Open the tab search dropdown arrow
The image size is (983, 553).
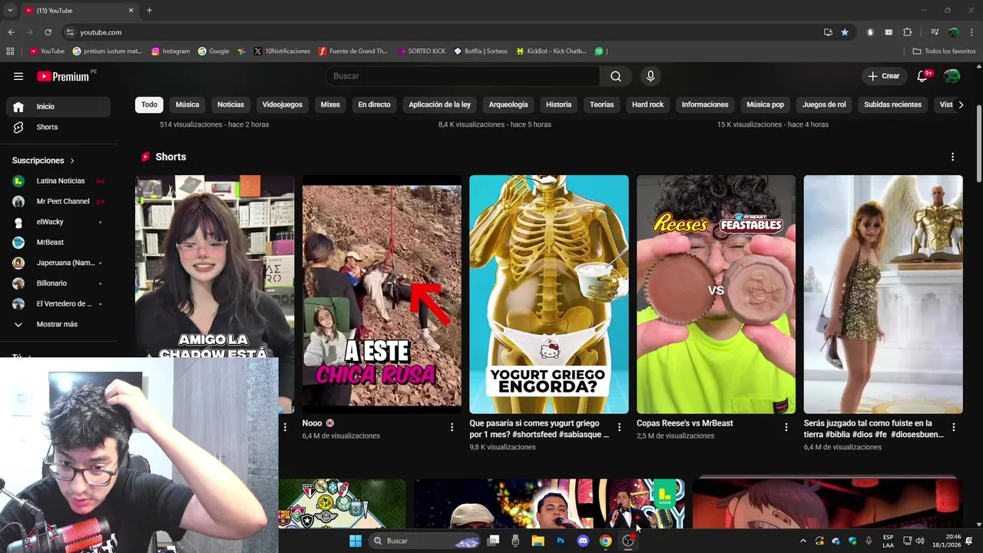click(x=10, y=10)
